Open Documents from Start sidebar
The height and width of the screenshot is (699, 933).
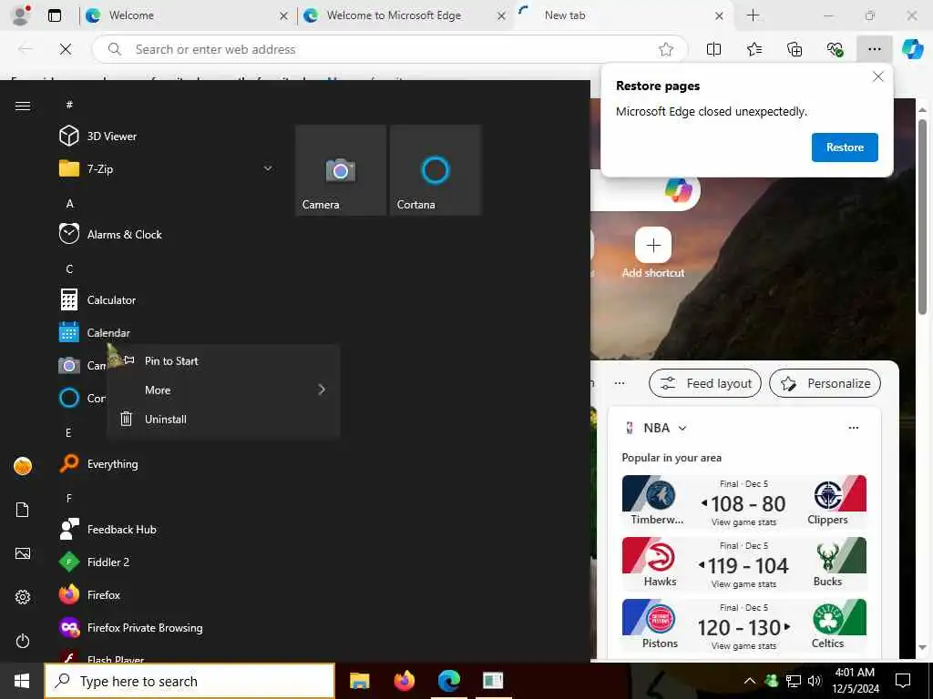click(23, 510)
